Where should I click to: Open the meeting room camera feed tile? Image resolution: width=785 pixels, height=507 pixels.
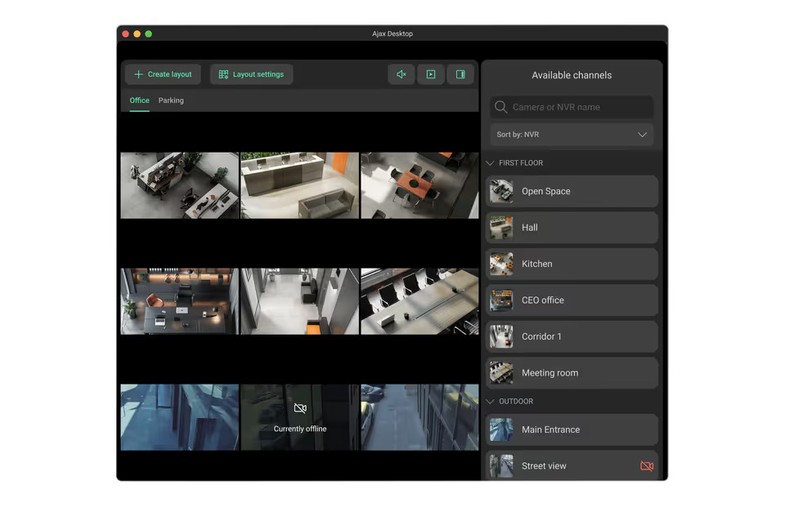(419, 301)
